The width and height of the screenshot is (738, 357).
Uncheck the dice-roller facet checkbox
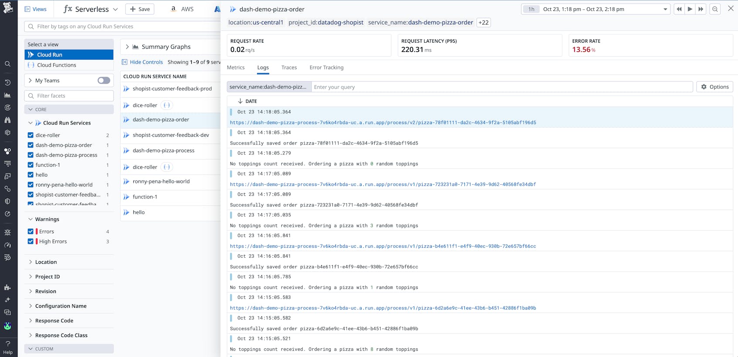(x=30, y=135)
